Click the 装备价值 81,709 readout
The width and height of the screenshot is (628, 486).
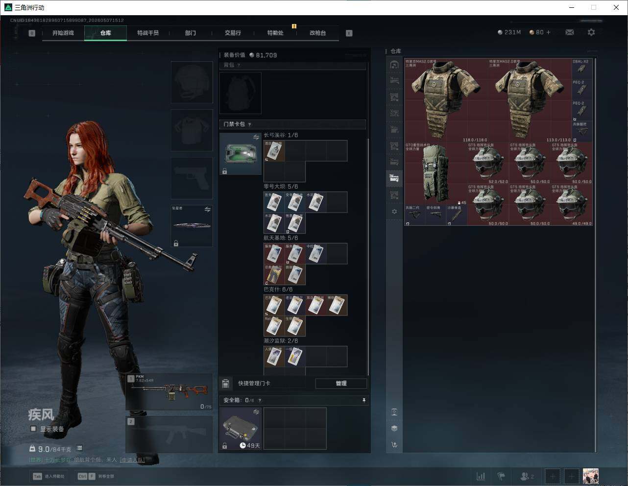[250, 55]
